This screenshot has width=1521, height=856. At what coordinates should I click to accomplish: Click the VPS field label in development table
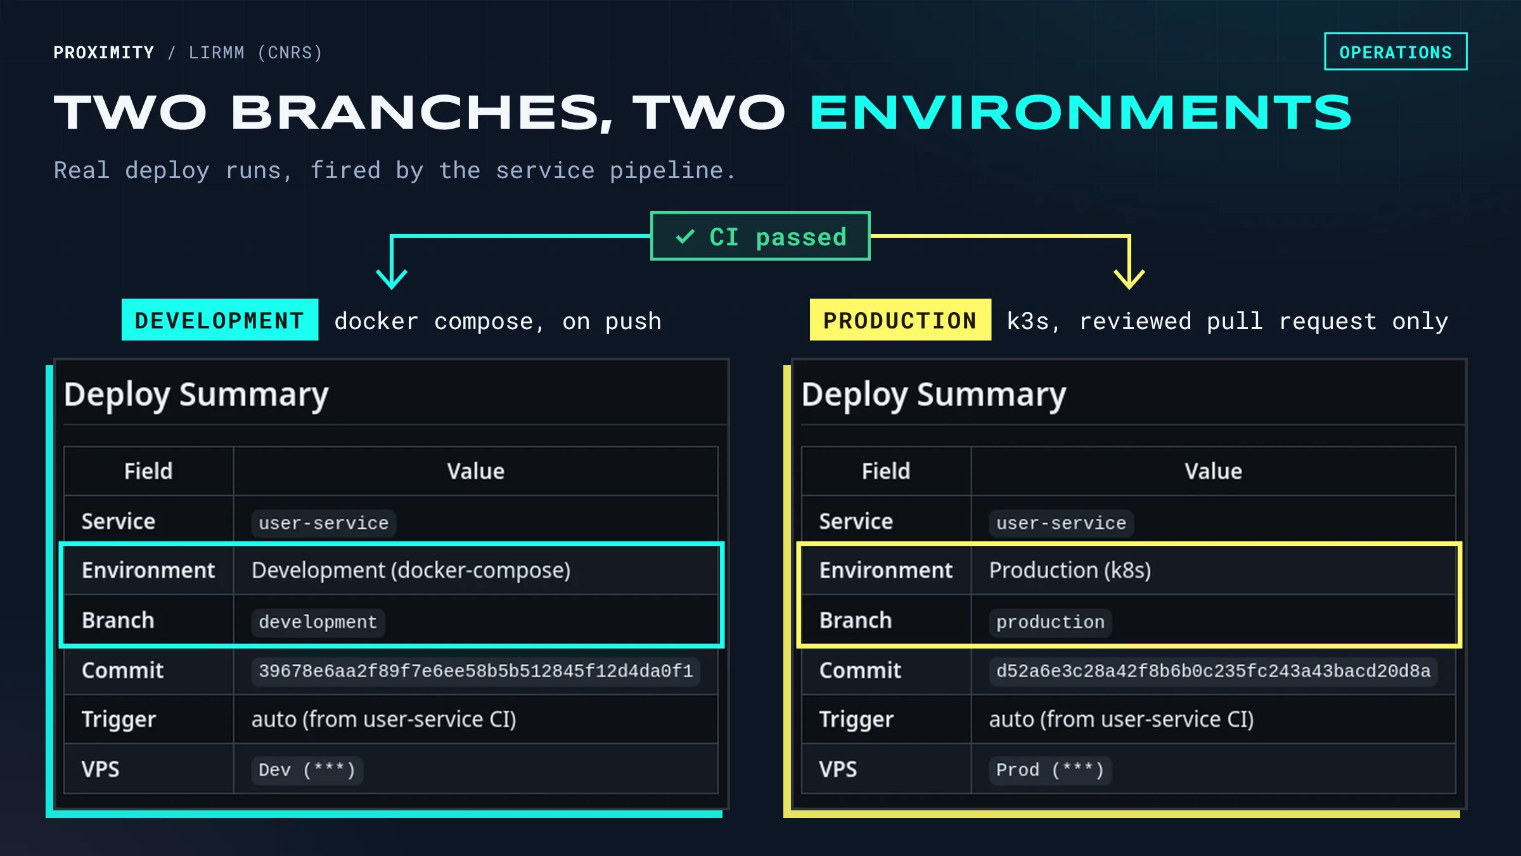click(100, 770)
